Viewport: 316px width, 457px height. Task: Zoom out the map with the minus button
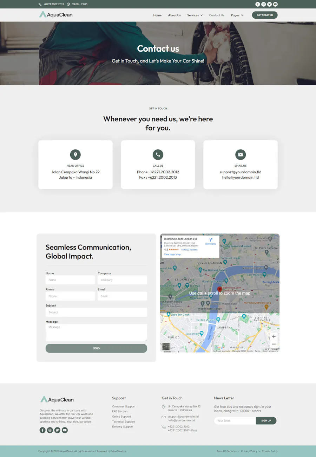point(274,344)
